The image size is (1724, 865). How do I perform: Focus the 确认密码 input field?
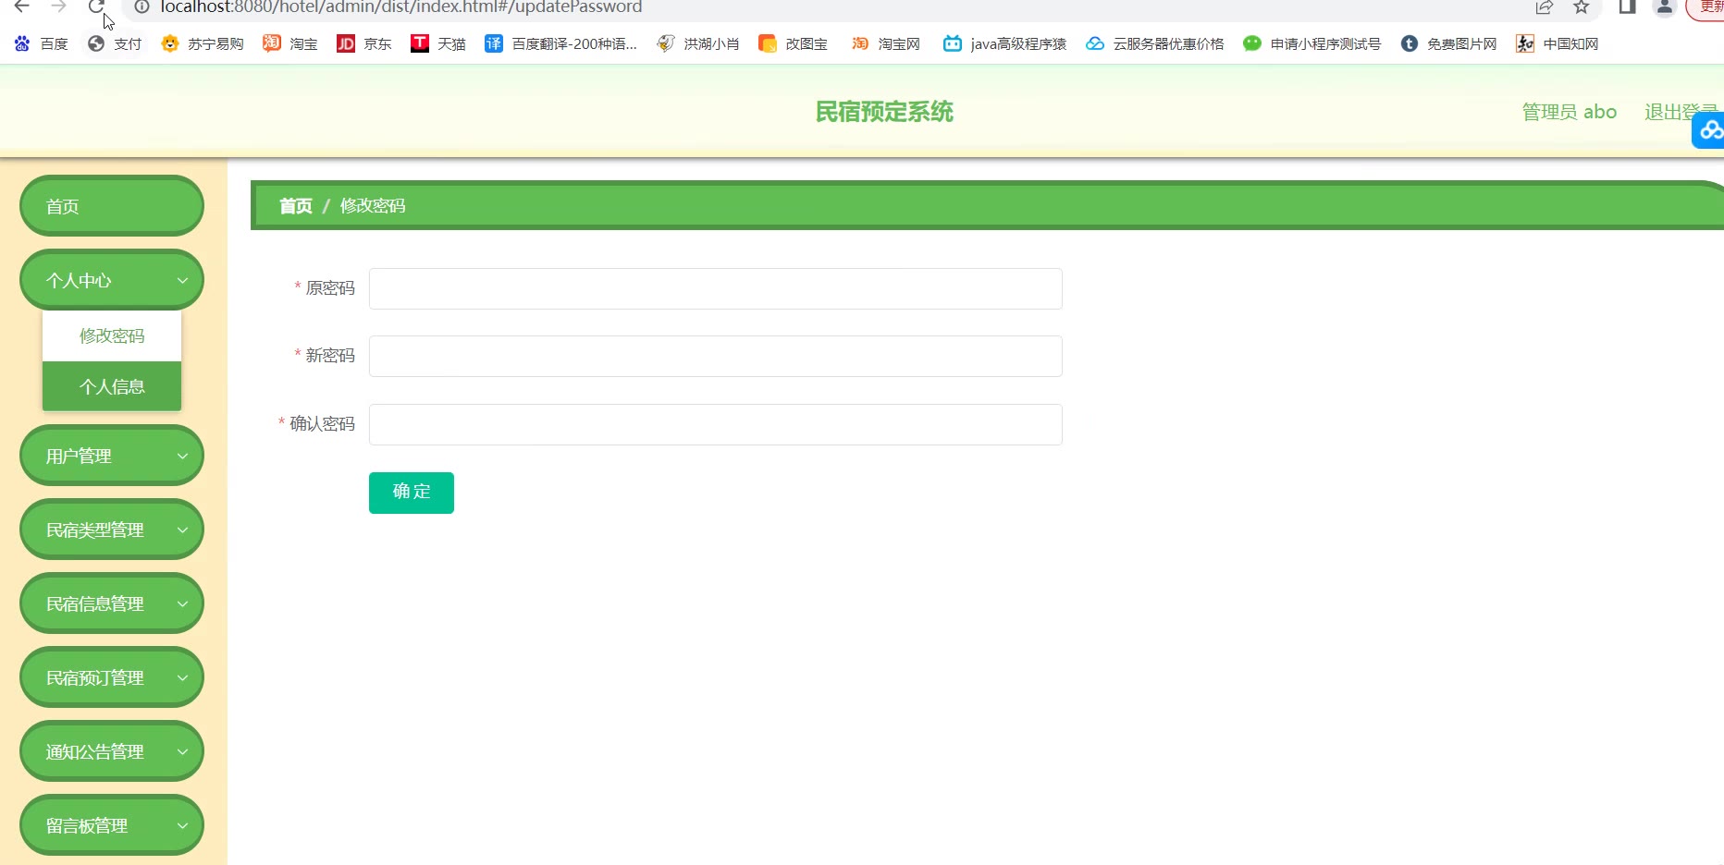(x=716, y=424)
